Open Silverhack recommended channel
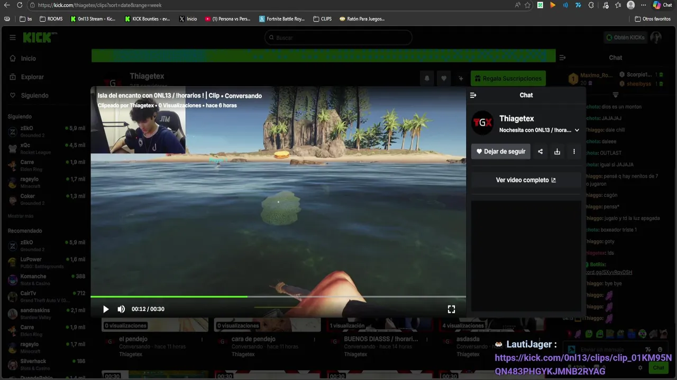Screen dimensions: 677x380 pos(46,364)
